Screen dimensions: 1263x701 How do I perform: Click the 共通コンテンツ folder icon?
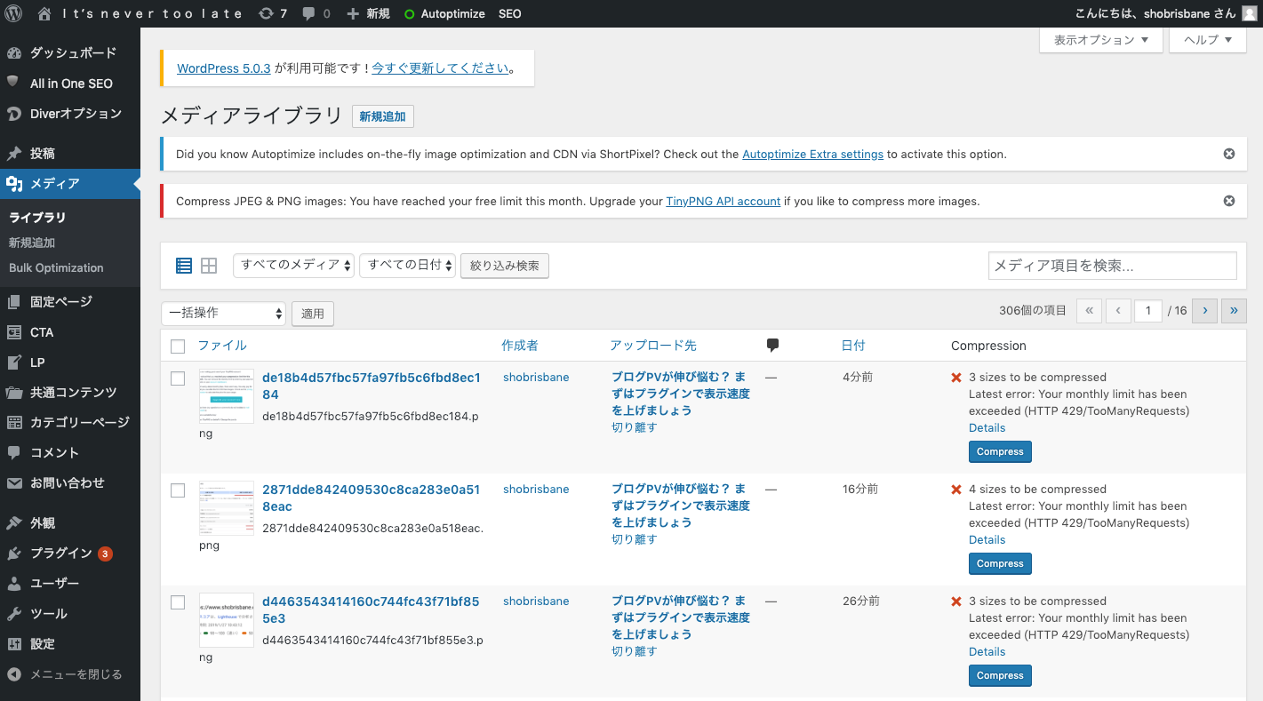point(13,392)
